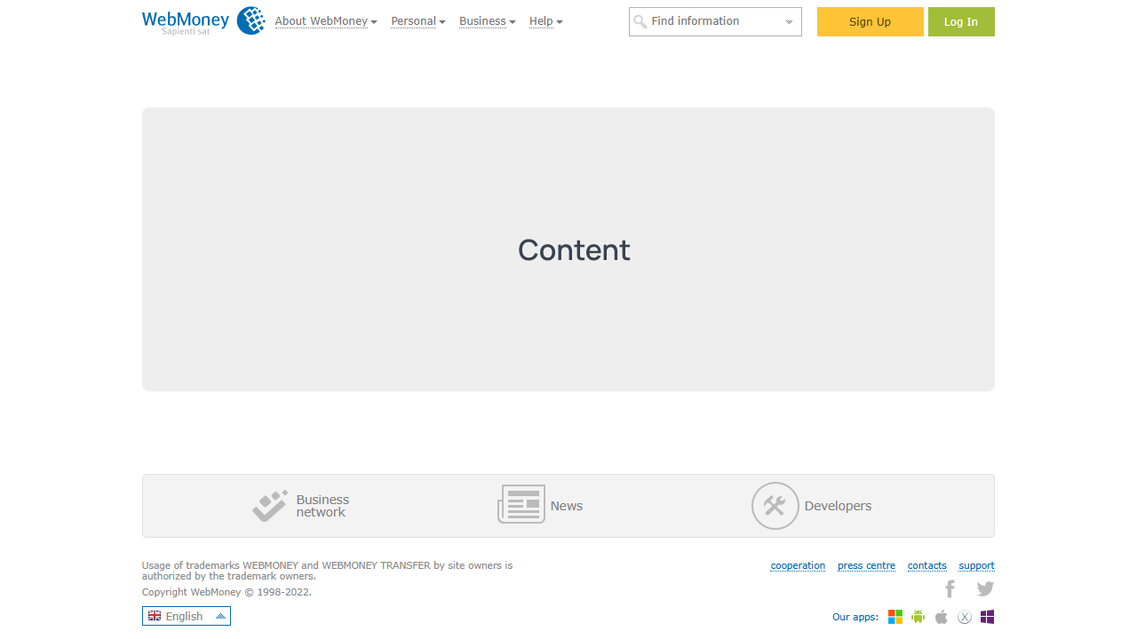Open the colorful Windows desktop app icon
1137x639 pixels.
895,617
